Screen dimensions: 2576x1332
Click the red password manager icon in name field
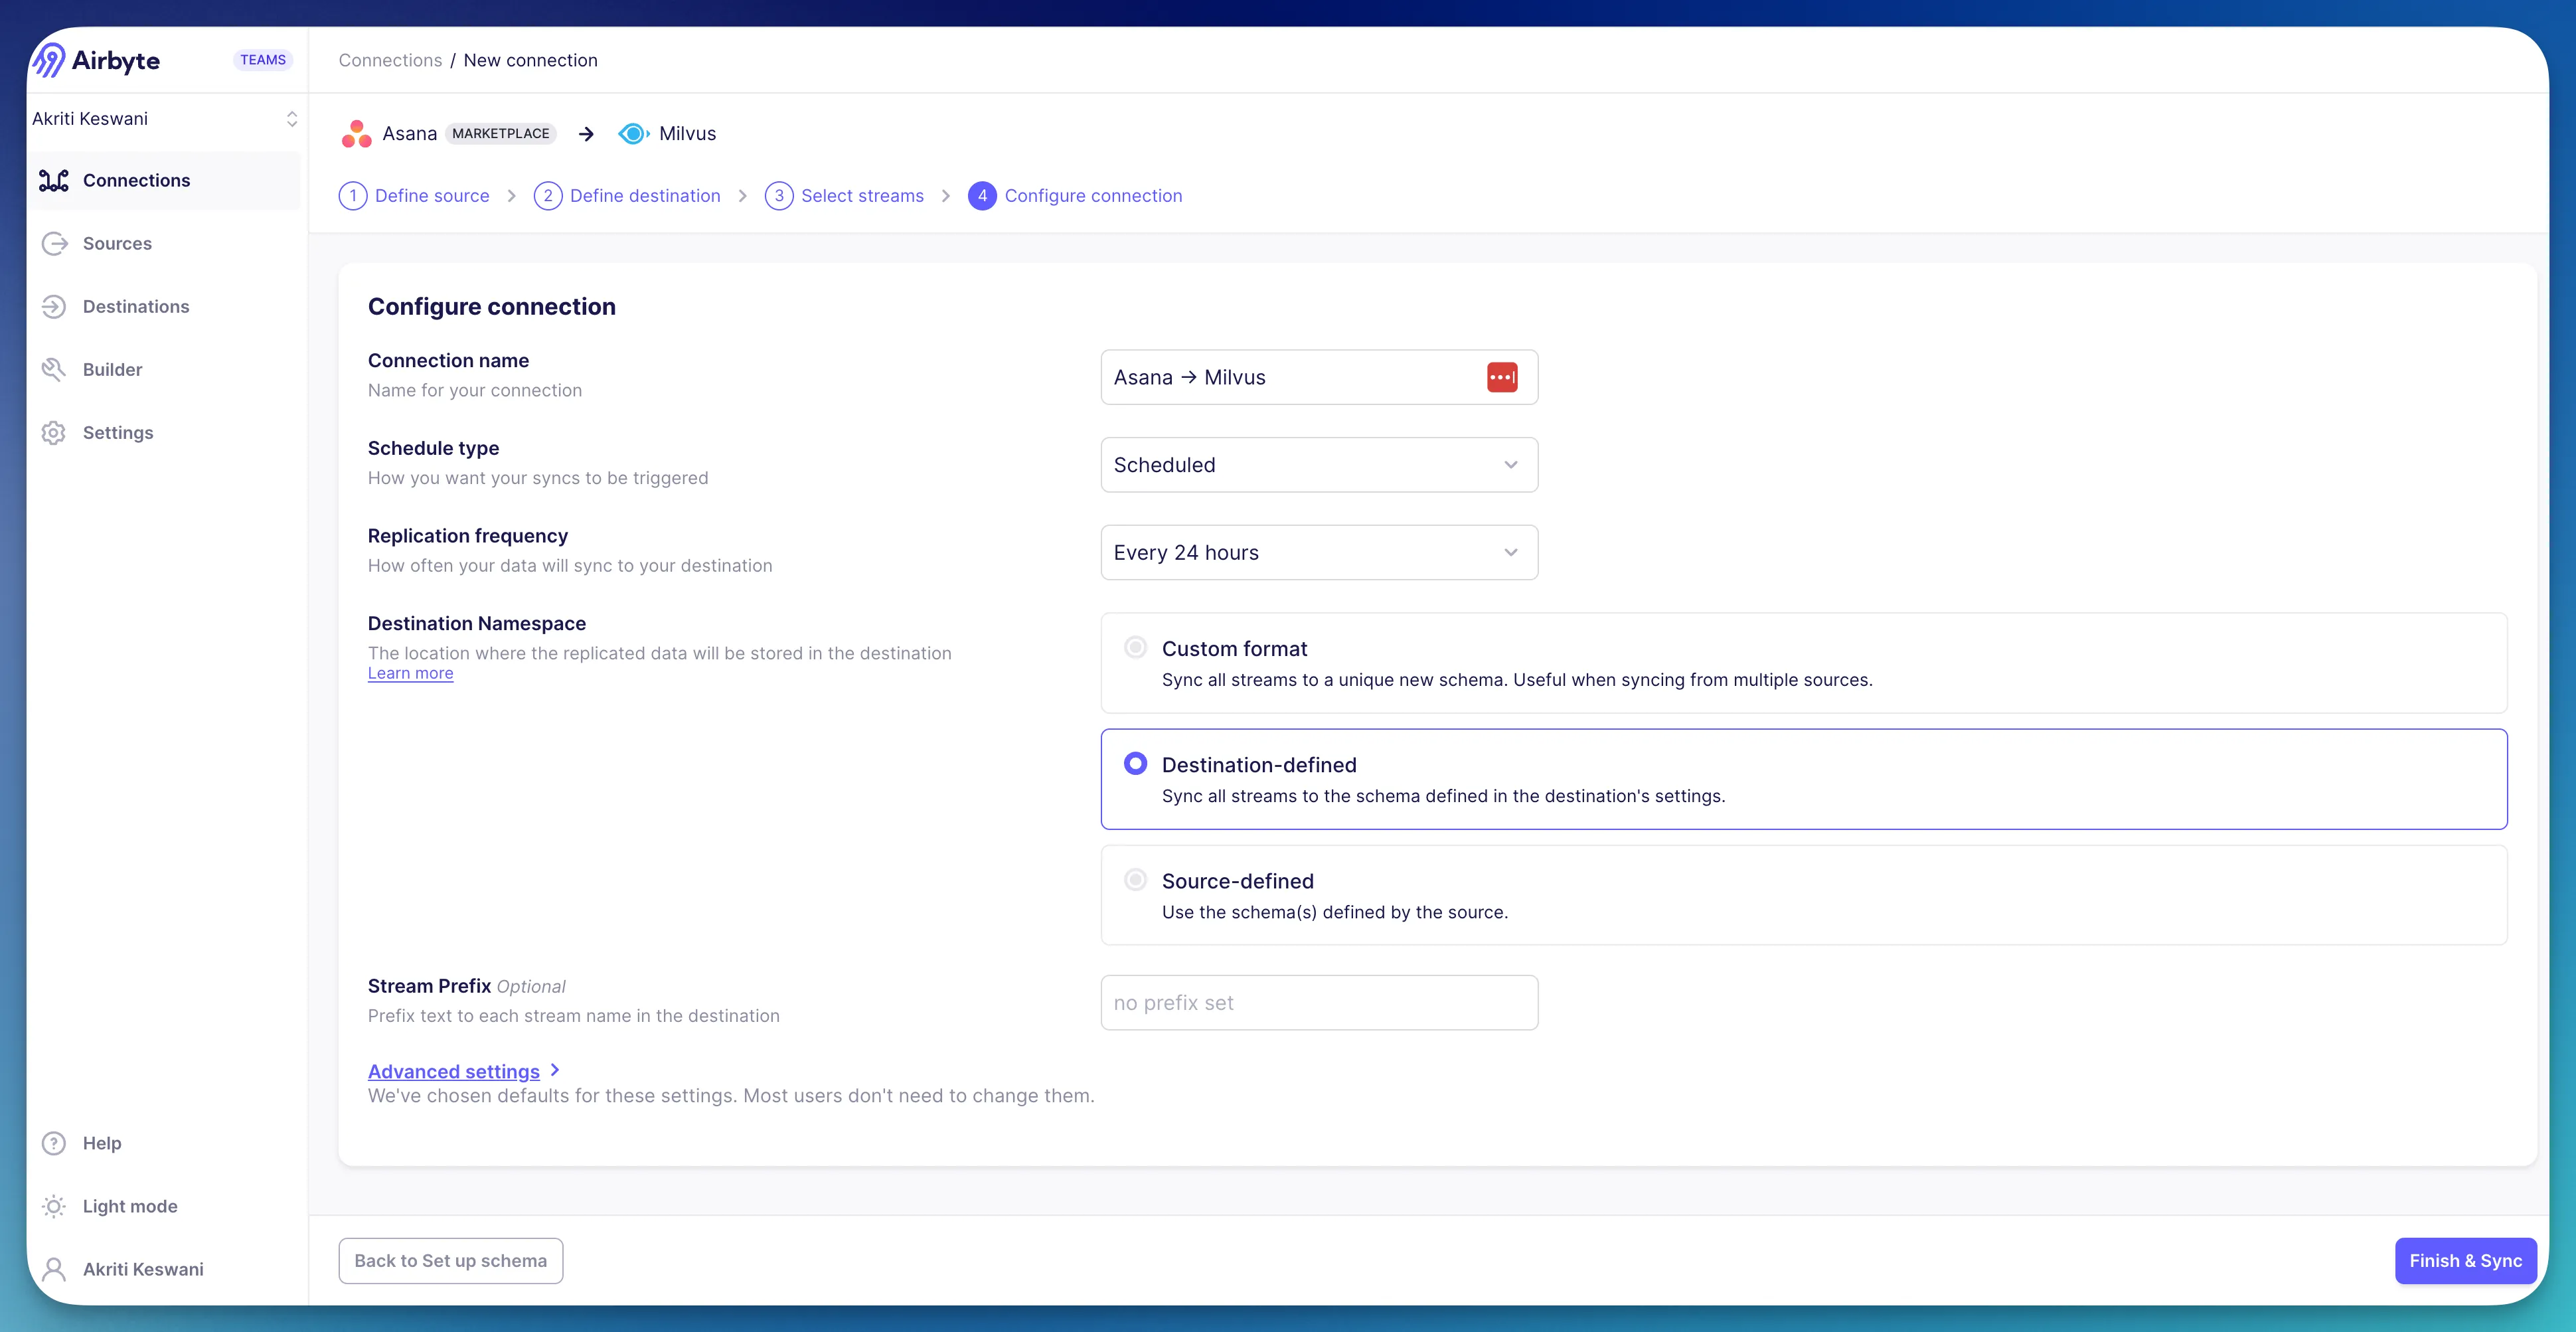point(1501,377)
